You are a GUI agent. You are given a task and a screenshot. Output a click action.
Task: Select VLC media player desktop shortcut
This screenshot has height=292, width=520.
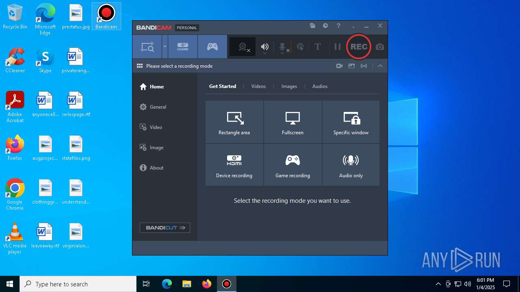[x=15, y=238]
